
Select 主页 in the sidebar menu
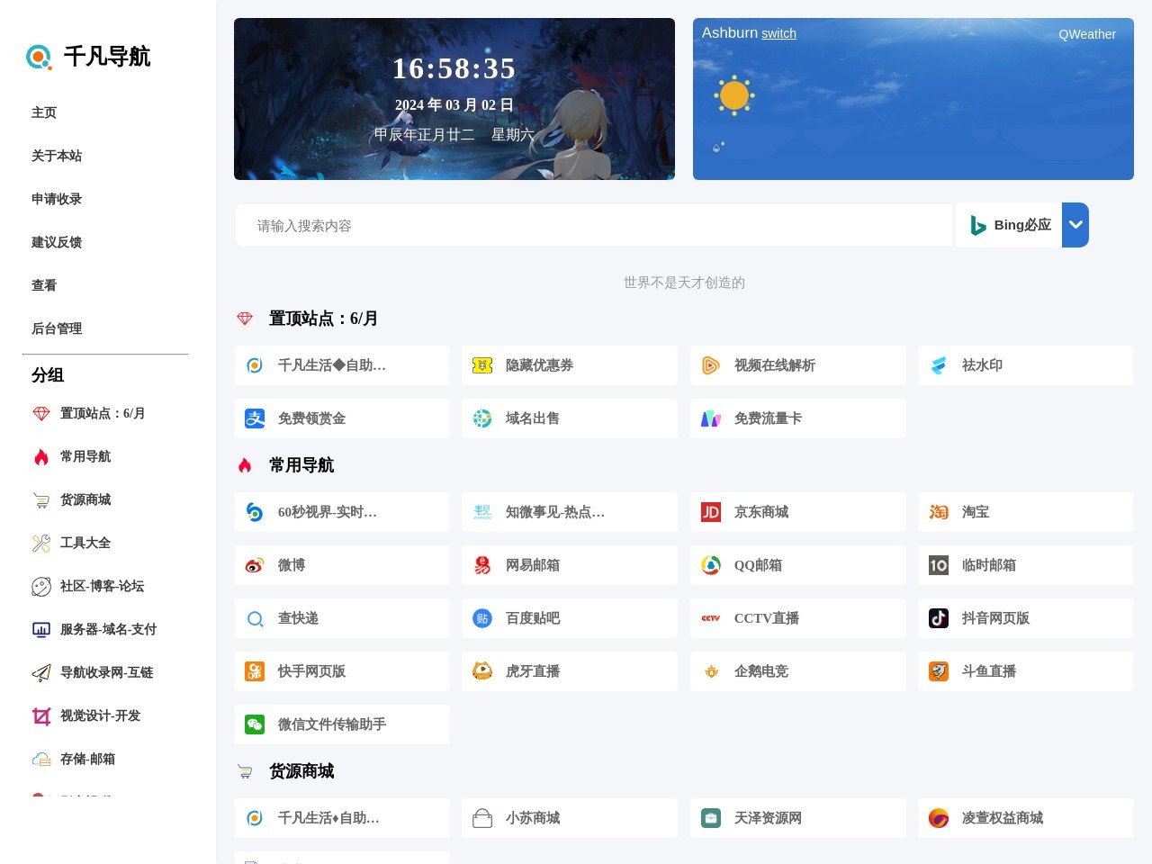click(x=44, y=112)
